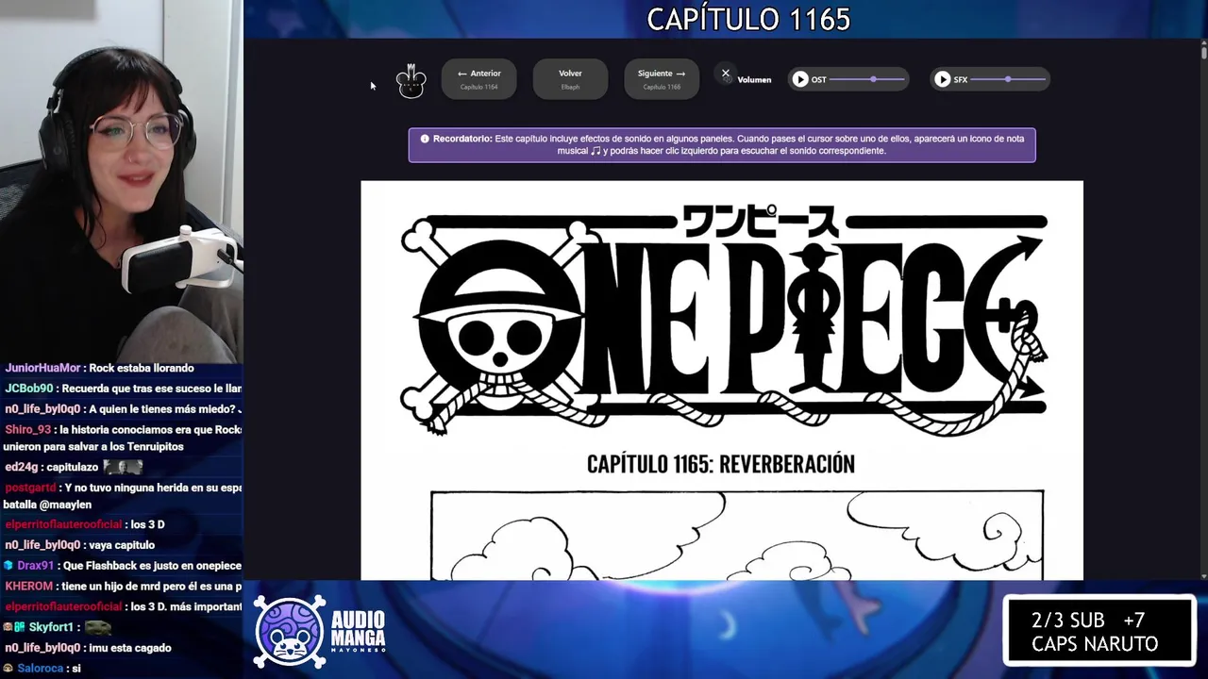
Task: Open next chapter with Siguiente button
Action: point(662,79)
